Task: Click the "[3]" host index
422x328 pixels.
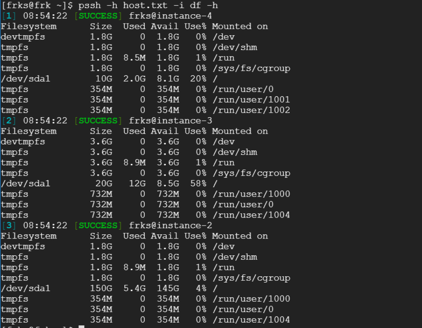Action: coord(9,225)
